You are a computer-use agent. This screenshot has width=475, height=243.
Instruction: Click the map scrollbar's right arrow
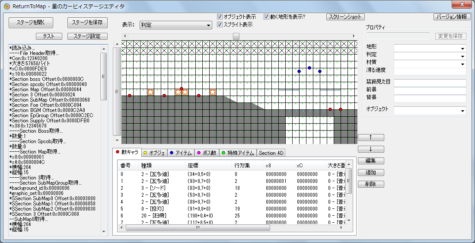(354, 36)
